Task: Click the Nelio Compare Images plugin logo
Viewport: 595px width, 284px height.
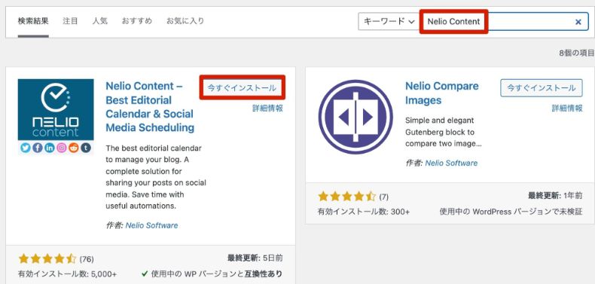Action: [x=355, y=117]
